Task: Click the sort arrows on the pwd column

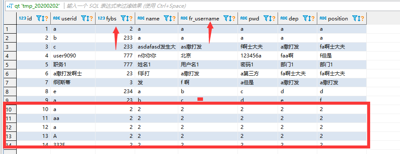Action: [270, 18]
